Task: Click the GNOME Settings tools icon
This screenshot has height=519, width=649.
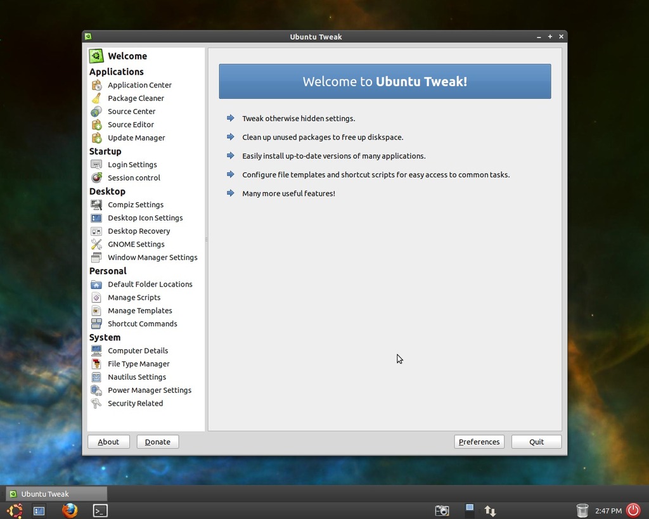Action: point(96,245)
